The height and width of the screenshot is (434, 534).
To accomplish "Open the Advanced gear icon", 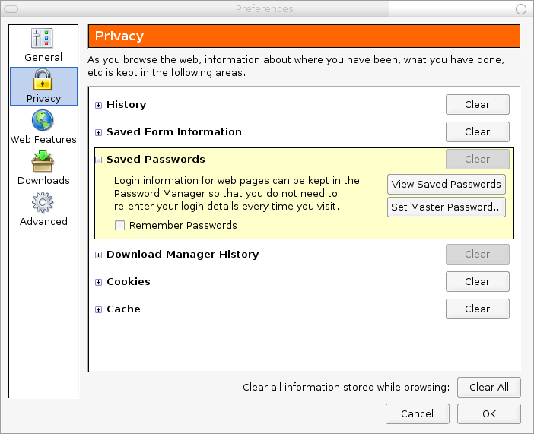I will (x=43, y=203).
